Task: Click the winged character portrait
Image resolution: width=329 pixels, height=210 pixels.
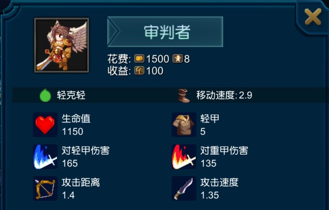Action: [x=62, y=45]
